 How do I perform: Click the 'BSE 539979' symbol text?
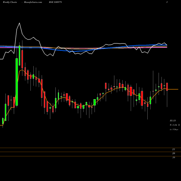(x=55, y=2)
